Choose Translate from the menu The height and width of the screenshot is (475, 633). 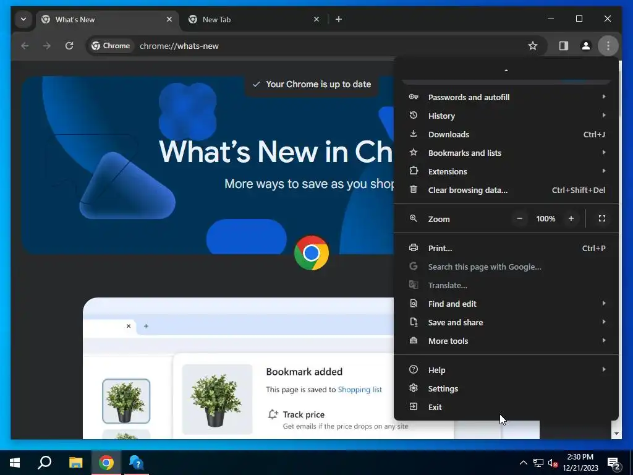point(506,286)
